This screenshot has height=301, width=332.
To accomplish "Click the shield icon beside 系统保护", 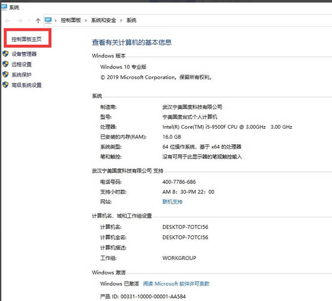I will click(x=6, y=75).
